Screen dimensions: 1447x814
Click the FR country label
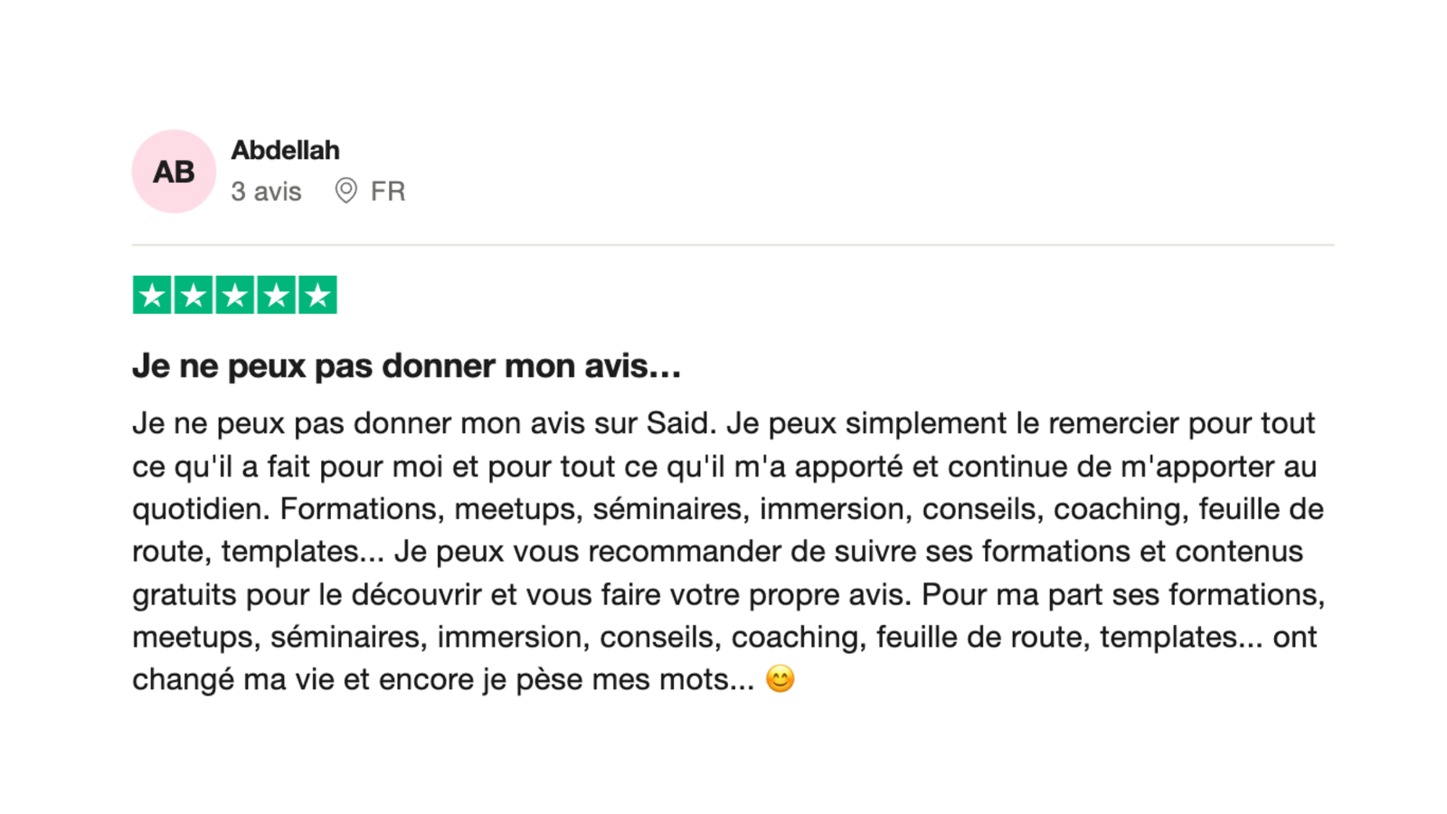coord(388,192)
